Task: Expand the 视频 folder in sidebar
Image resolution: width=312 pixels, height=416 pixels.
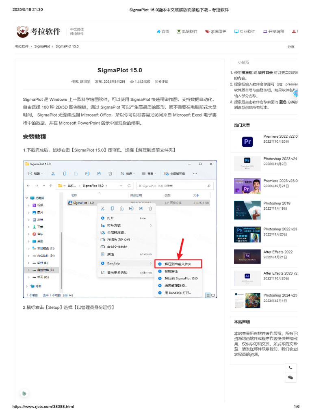Action: pos(29,205)
